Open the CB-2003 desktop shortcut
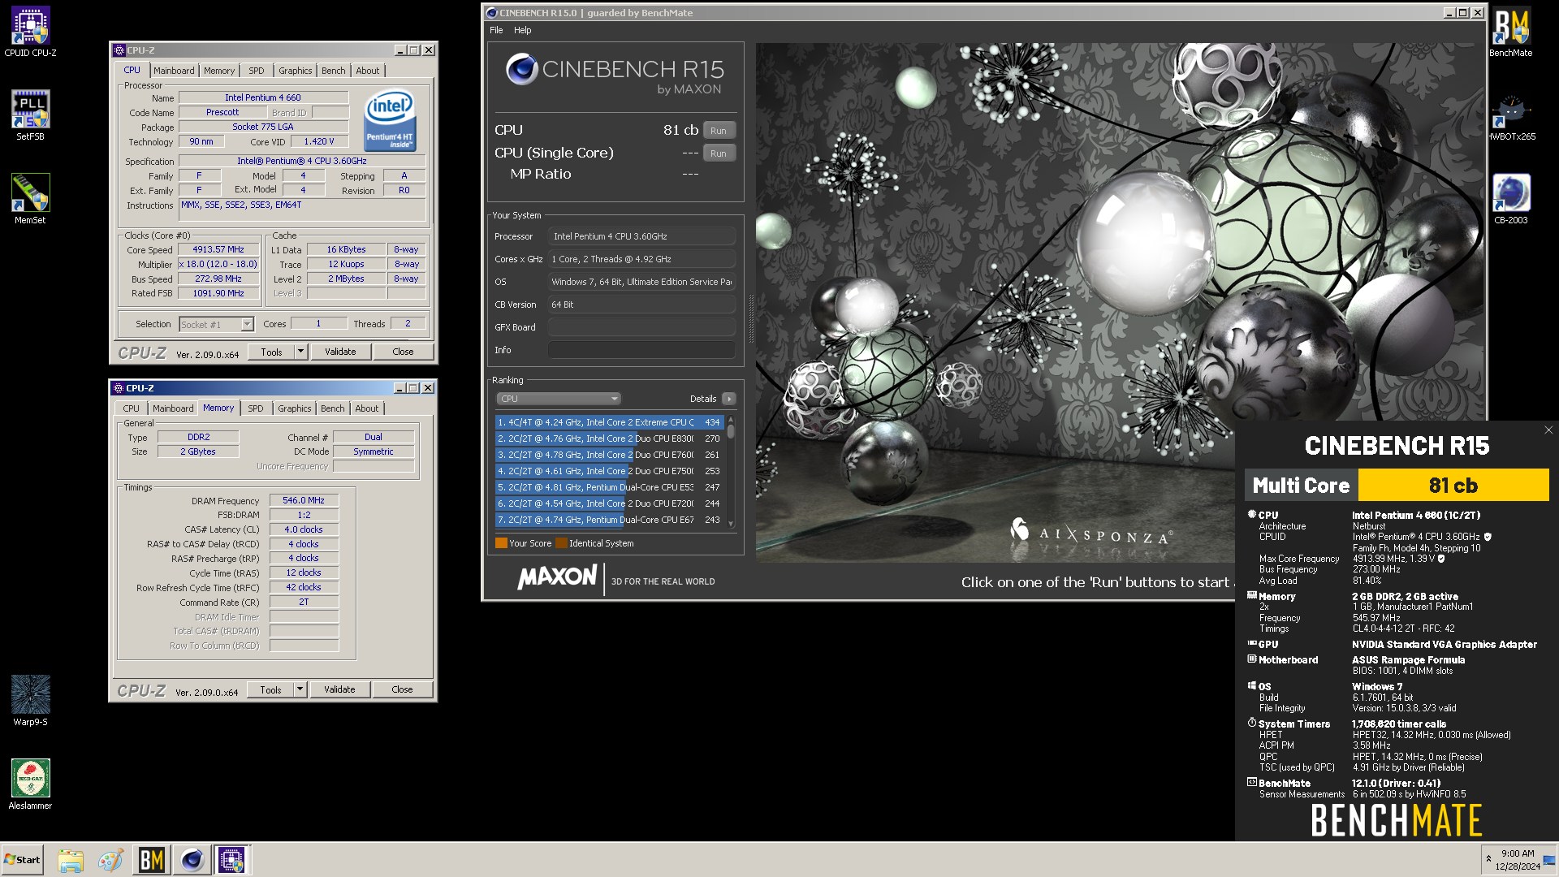Image resolution: width=1559 pixels, height=877 pixels. [1511, 199]
